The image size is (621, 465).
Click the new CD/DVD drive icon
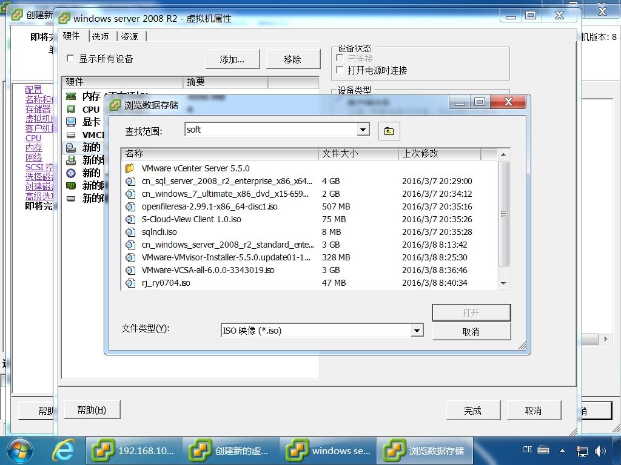click(x=71, y=148)
